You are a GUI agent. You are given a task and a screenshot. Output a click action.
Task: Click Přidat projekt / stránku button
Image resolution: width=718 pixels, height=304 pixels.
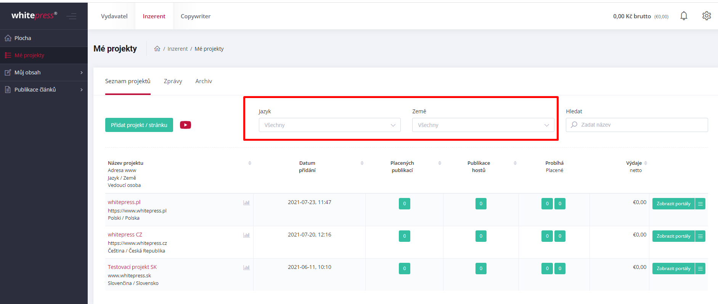pyautogui.click(x=139, y=125)
